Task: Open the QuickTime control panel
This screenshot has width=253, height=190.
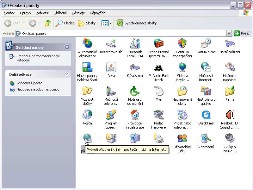Action: (206, 115)
